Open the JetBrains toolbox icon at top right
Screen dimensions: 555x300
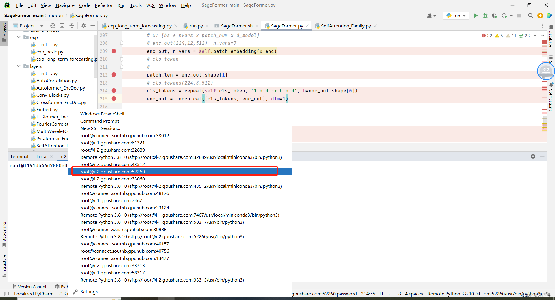click(x=550, y=16)
